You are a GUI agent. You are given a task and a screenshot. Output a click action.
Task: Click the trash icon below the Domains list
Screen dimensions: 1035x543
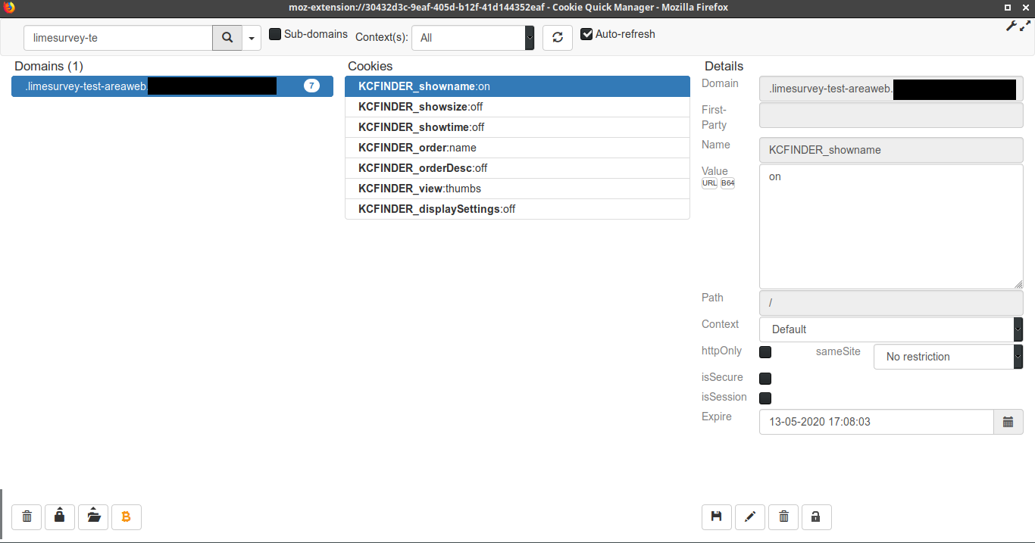coord(27,516)
